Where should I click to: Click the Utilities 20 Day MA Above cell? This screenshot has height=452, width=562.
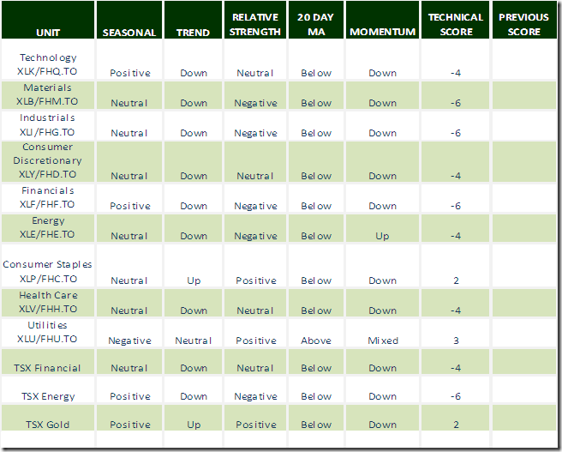(x=315, y=341)
